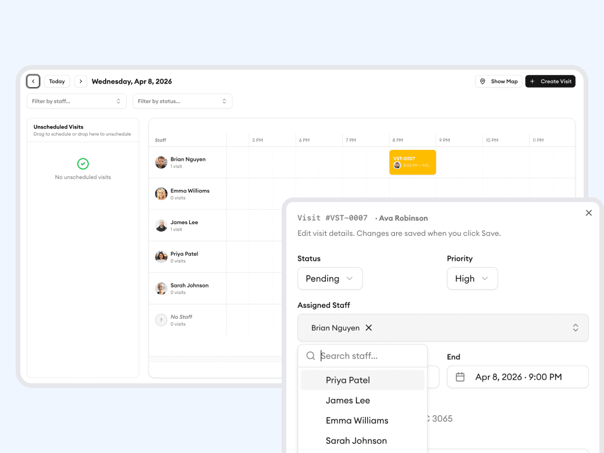This screenshot has width=604, height=453.
Task: Remove Brian Nguyen with the X on his chip
Action: (x=369, y=328)
